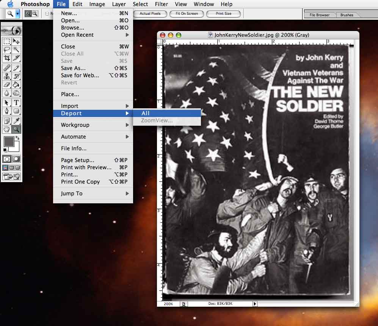
Task: Select the Move tool
Action: tap(16, 41)
